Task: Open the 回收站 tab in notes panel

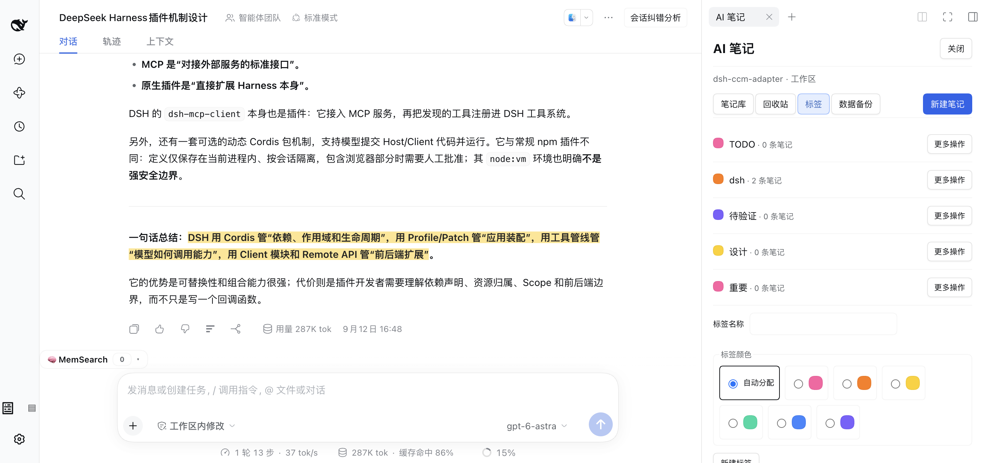Action: (x=775, y=104)
